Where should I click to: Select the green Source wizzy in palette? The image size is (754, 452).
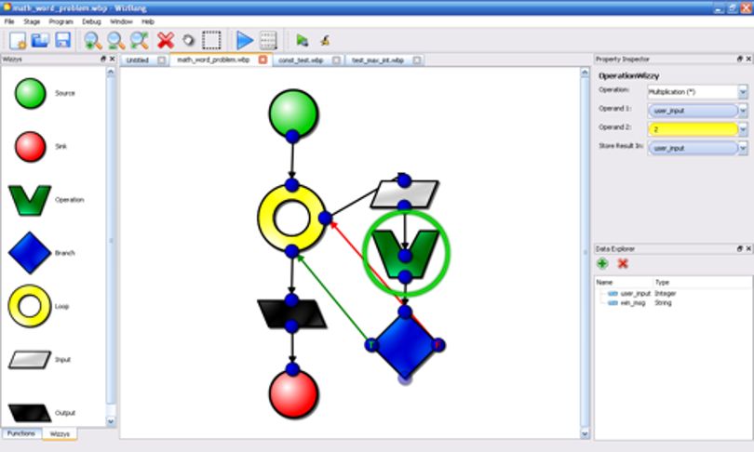click(x=30, y=93)
